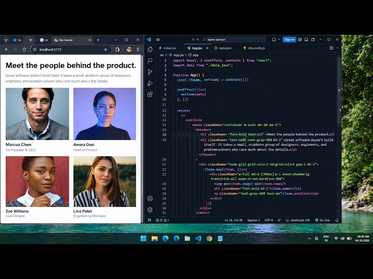Close the Ask Gemini browser tab
373x279 pixels.
click(x=90, y=40)
